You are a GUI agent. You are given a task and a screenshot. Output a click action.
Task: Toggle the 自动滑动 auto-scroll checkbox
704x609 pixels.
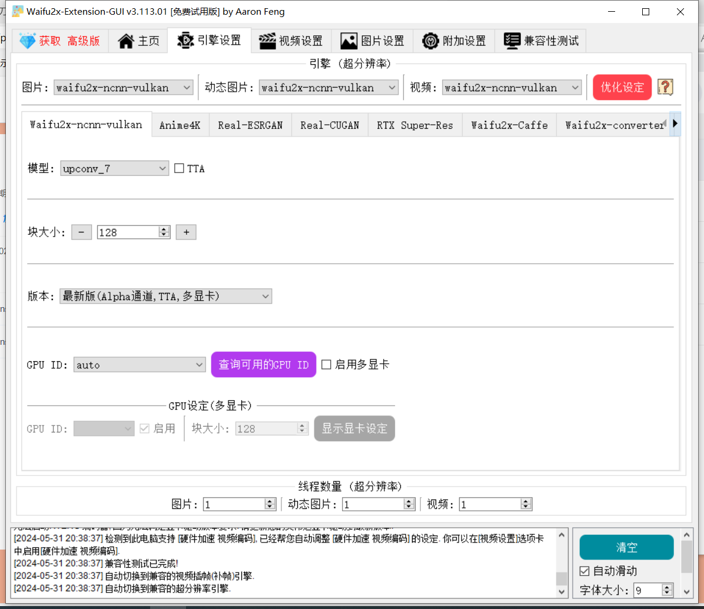[585, 571]
